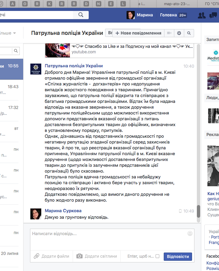Open the L bookmark icon
This screenshot has width=219, height=271.
tap(123, 4)
